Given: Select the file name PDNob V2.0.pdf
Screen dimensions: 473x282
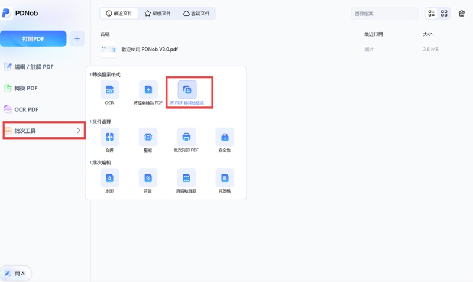Looking at the screenshot, I should (150, 49).
